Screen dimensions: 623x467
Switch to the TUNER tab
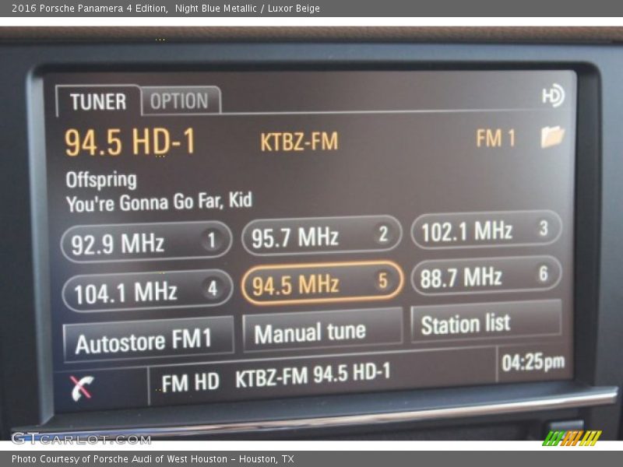pos(98,101)
